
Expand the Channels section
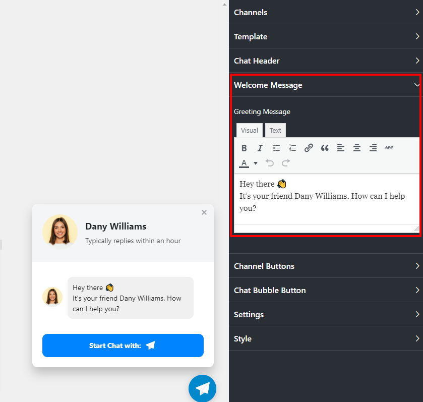[x=326, y=12]
